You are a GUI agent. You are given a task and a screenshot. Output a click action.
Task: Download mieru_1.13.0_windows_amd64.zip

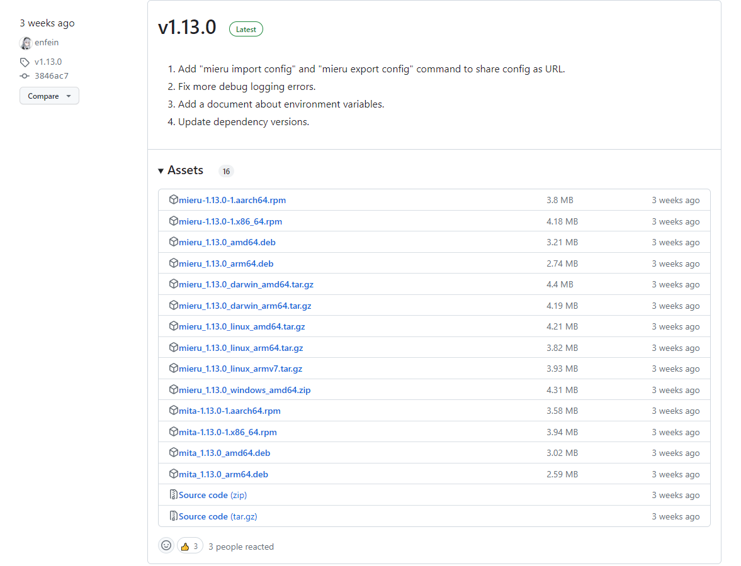click(245, 390)
